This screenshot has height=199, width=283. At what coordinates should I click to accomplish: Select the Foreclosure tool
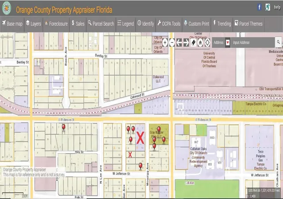56,23
